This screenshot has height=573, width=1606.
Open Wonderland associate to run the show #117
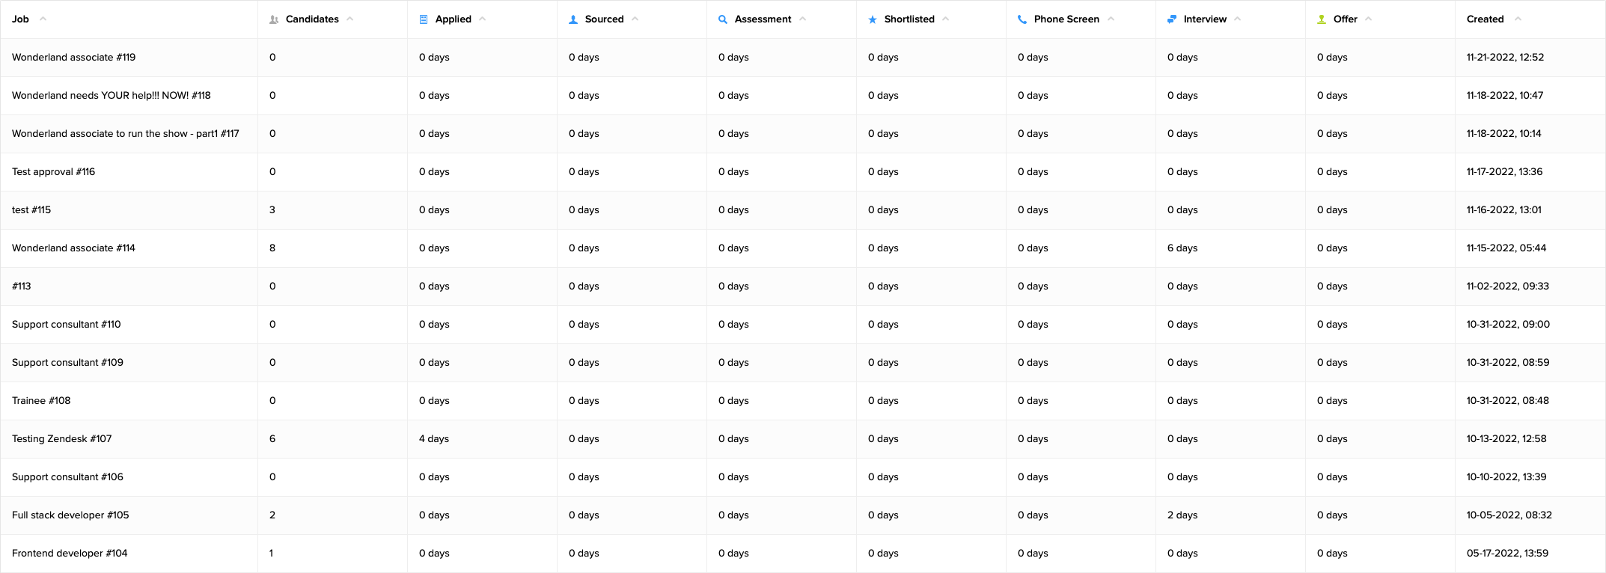[126, 134]
